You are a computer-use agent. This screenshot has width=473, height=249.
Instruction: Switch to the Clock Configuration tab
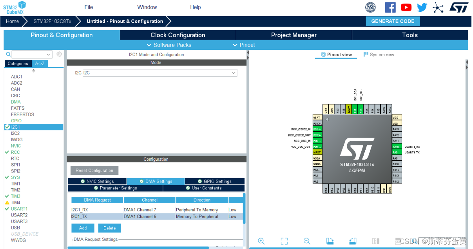point(178,35)
